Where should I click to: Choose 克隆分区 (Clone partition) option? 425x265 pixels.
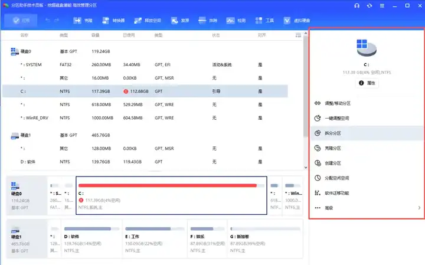pyautogui.click(x=367, y=148)
